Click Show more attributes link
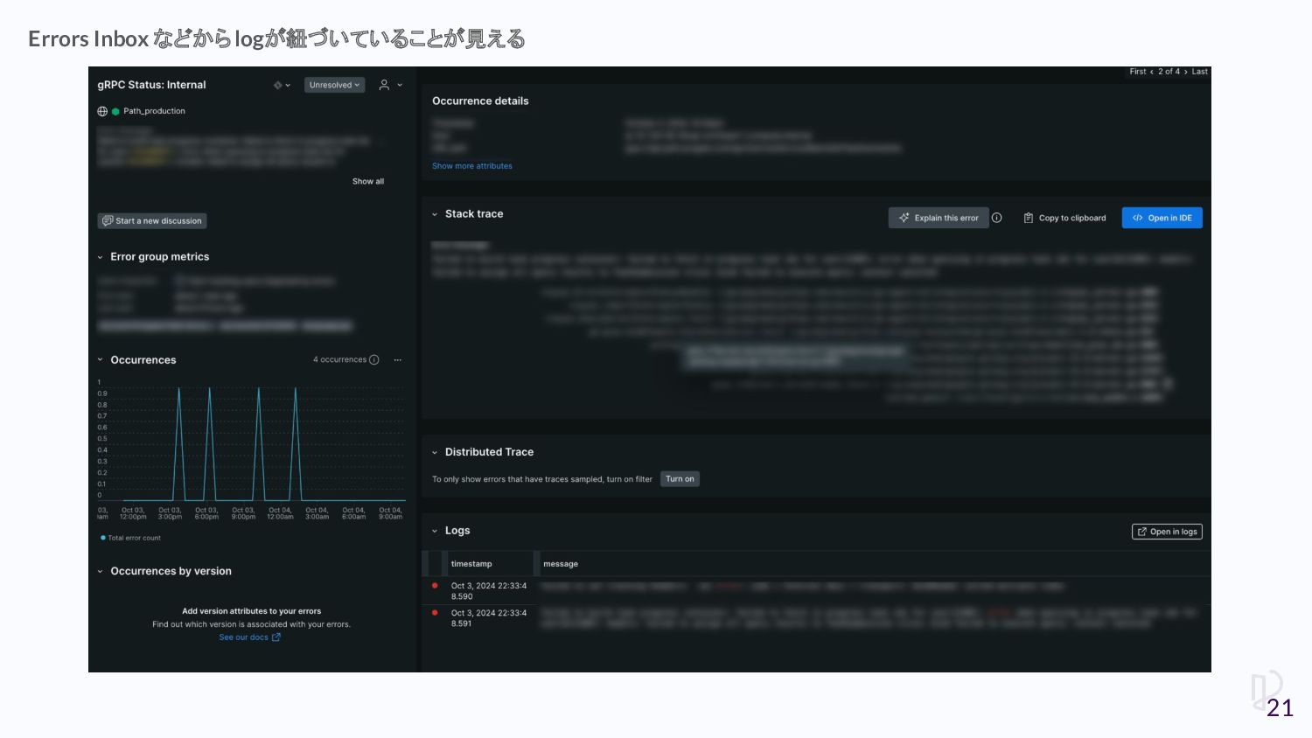Screen dimensions: 1312x738 [472, 166]
